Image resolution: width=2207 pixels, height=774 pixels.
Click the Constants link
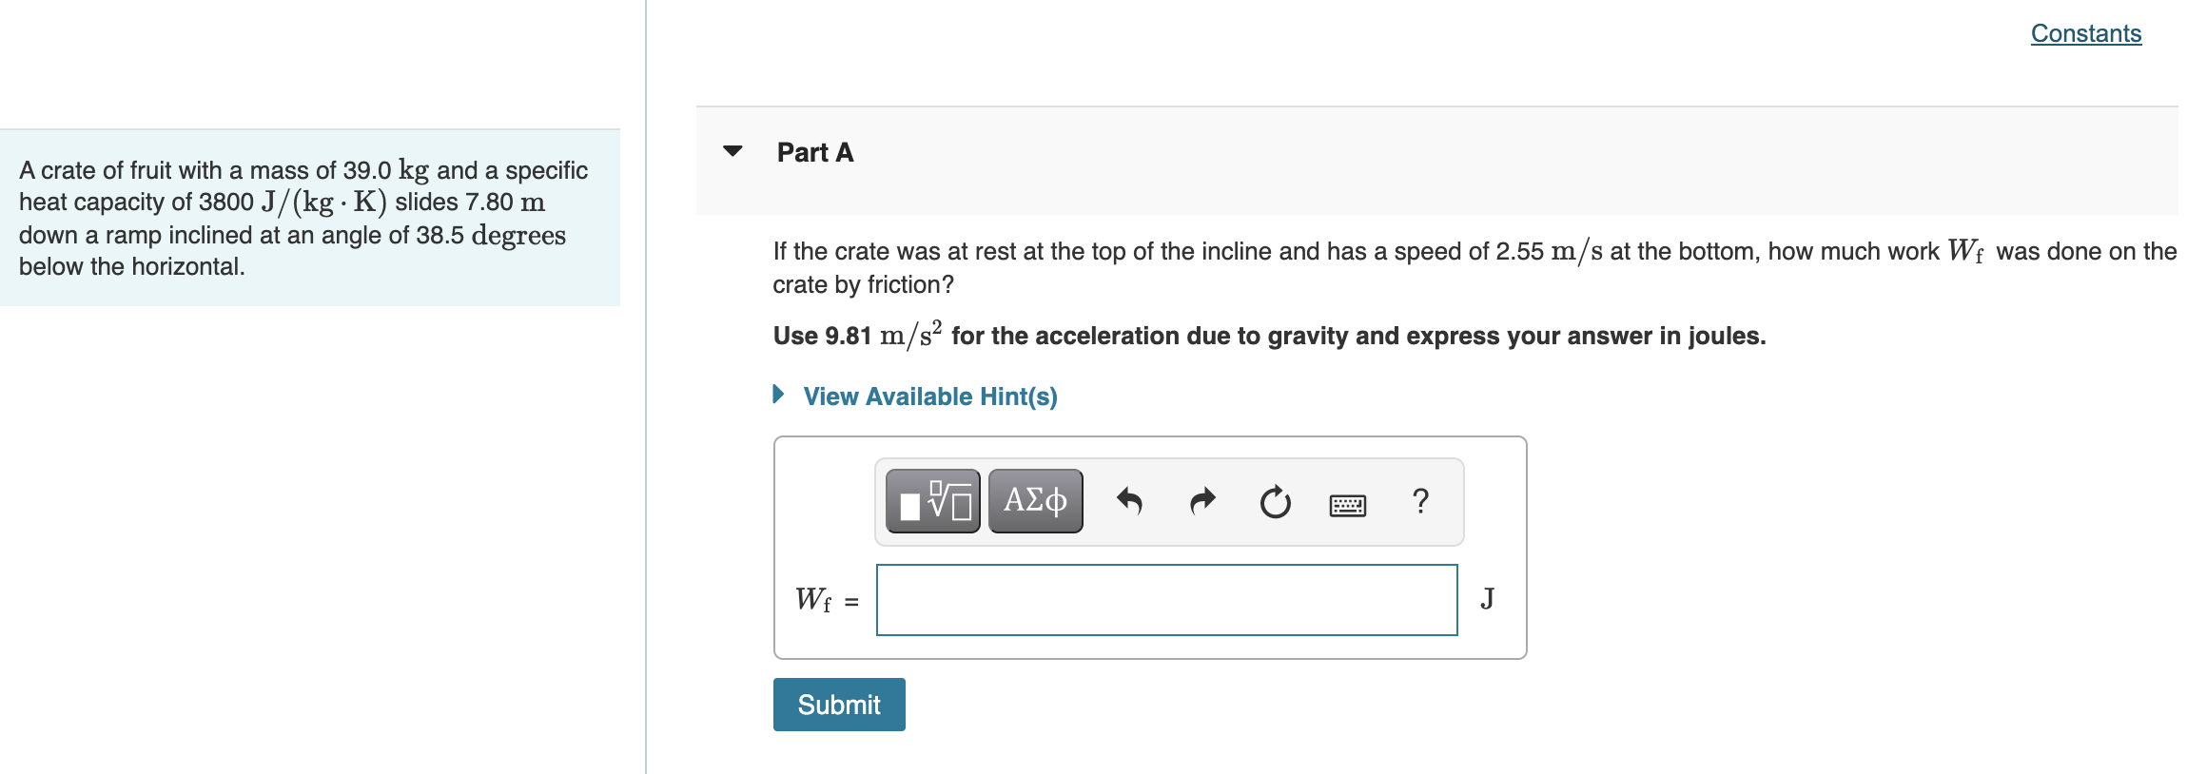coord(2086,33)
